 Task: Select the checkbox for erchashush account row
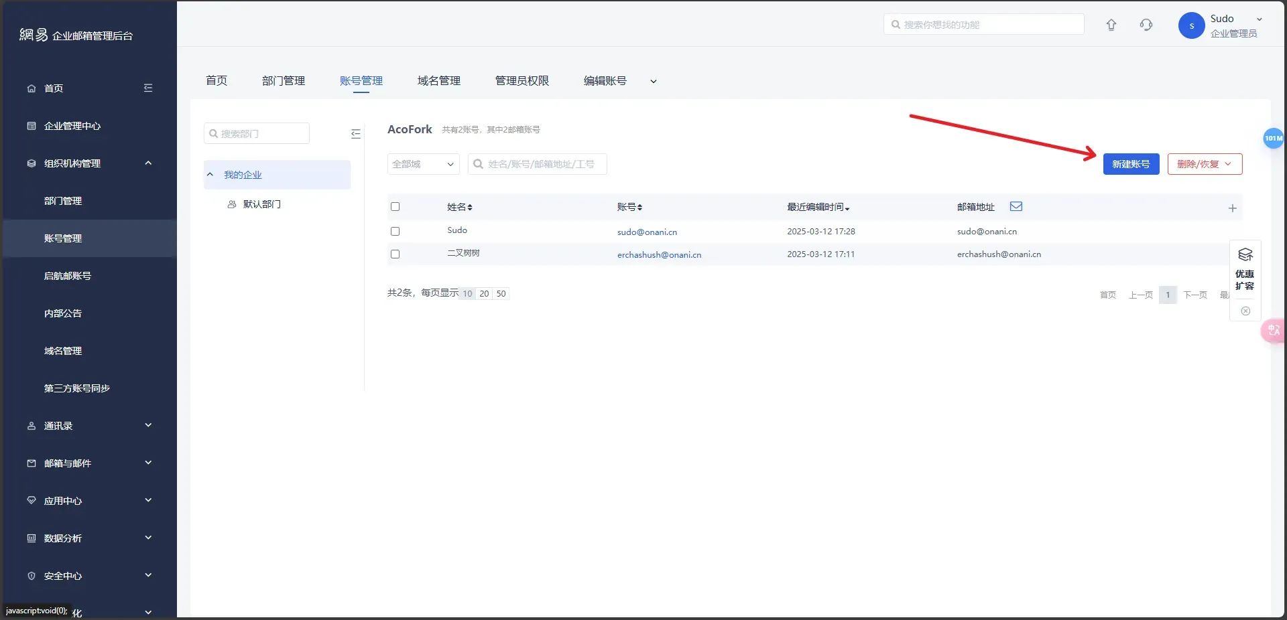395,254
